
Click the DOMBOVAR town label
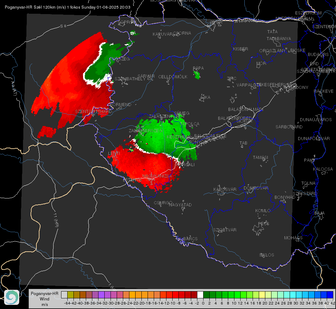pos(256,188)
